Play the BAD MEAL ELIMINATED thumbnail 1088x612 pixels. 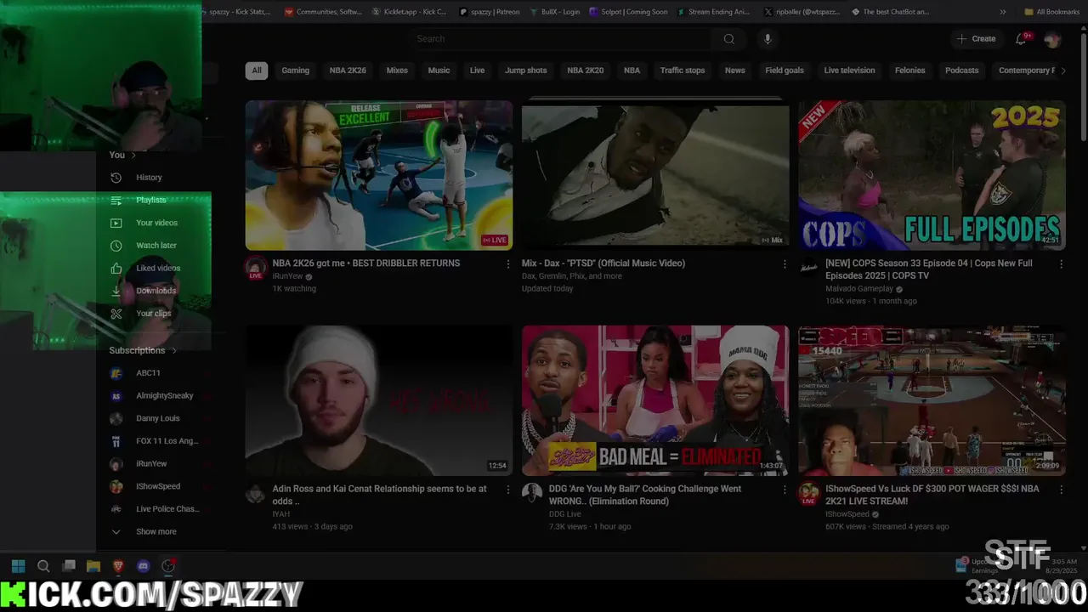click(x=655, y=400)
